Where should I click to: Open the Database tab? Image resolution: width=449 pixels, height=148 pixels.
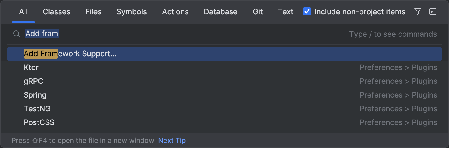pos(220,12)
